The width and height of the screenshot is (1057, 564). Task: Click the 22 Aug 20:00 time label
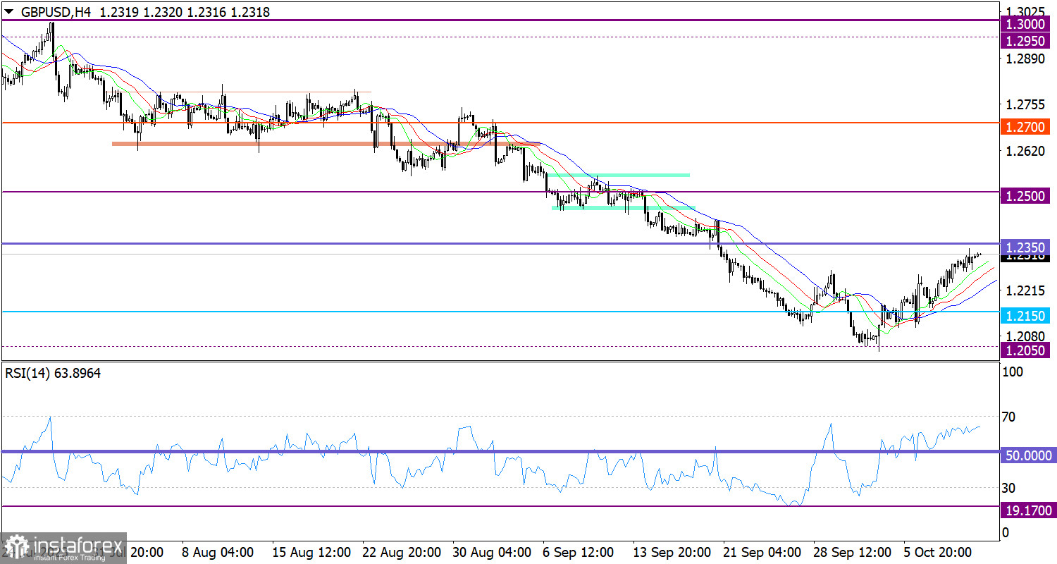tap(400, 552)
